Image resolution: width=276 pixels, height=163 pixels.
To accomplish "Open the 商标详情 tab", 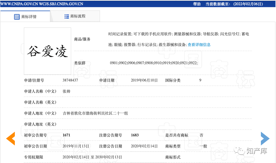I will [29, 17].
